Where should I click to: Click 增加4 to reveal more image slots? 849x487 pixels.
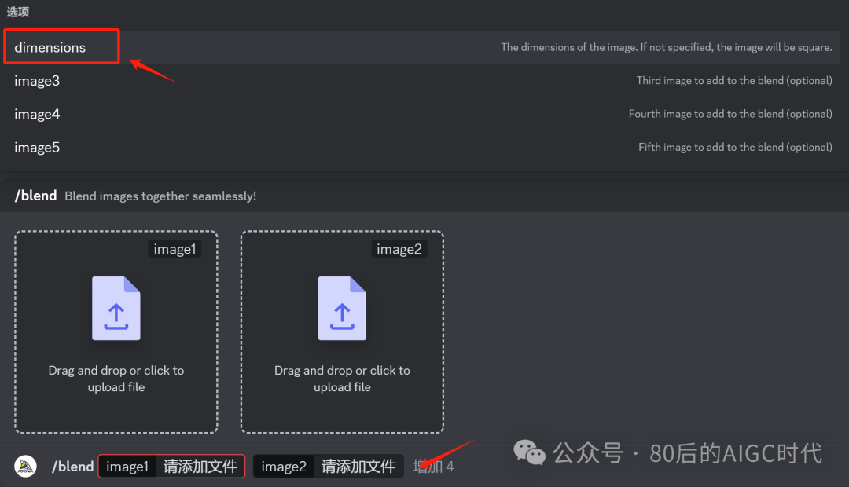pyautogui.click(x=433, y=466)
